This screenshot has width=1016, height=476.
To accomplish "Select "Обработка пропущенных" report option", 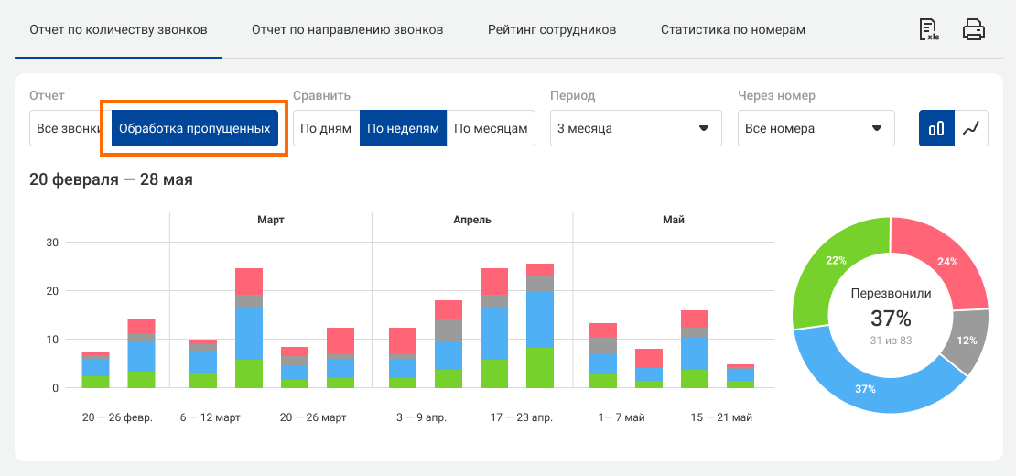I will tap(194, 129).
